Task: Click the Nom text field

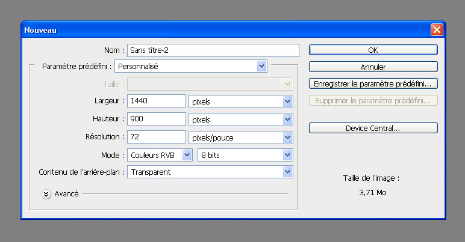Action: 213,50
